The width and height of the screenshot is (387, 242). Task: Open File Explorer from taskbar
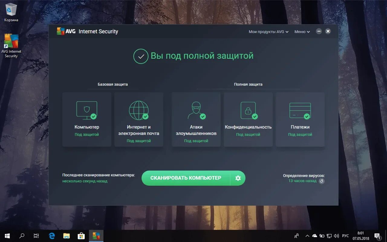[x=67, y=236]
